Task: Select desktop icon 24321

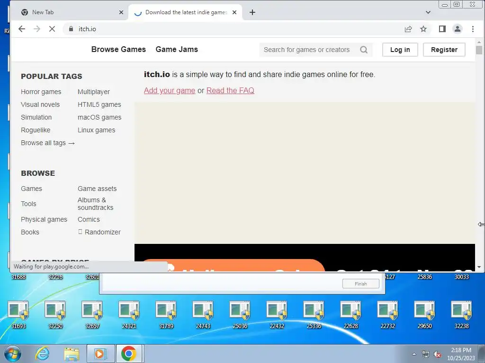Action: tap(129, 315)
